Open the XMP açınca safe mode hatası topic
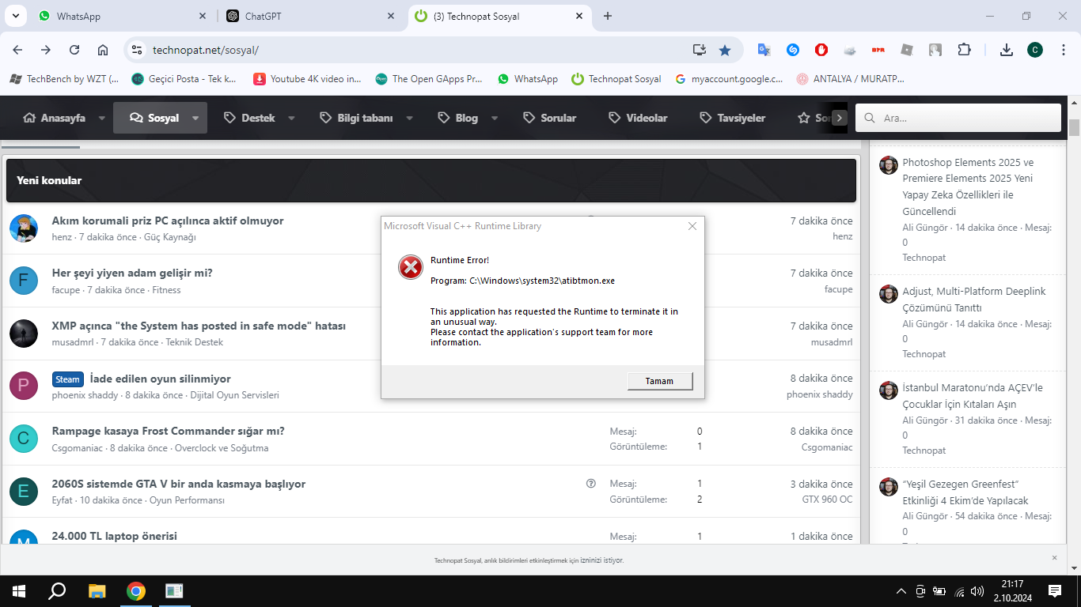This screenshot has height=607, width=1081. pos(199,326)
